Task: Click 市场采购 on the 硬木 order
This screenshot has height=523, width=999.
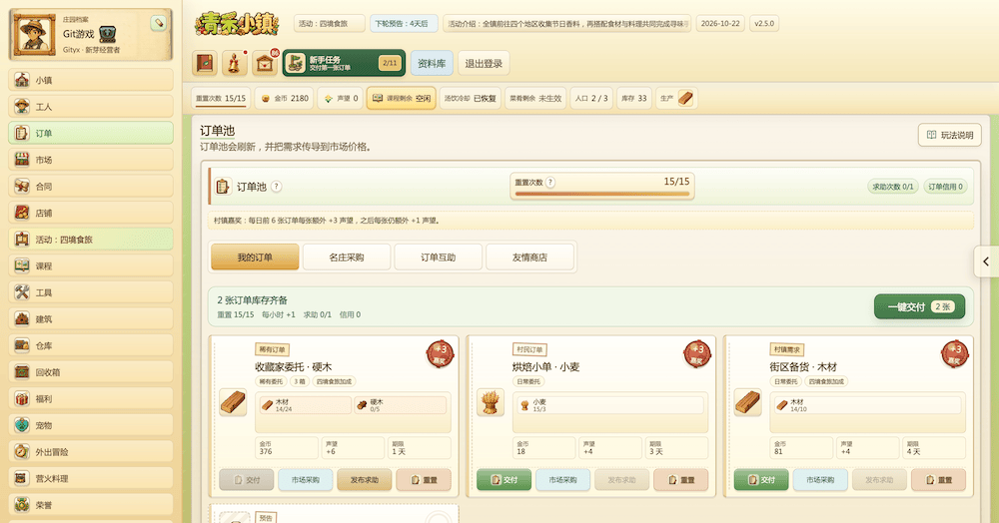Action: (x=305, y=480)
